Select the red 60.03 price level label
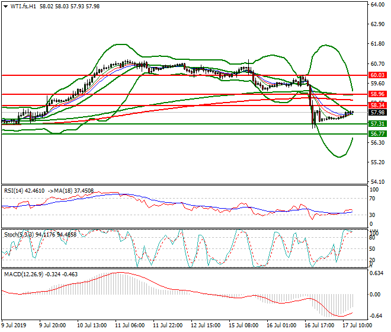This screenshot has height=332, width=391. (377, 75)
